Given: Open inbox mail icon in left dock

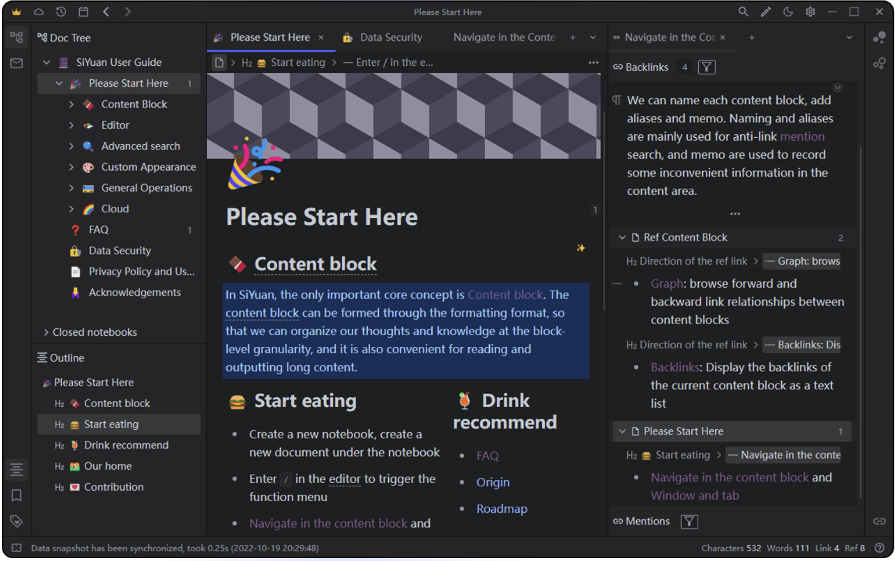Looking at the screenshot, I should pos(17,63).
